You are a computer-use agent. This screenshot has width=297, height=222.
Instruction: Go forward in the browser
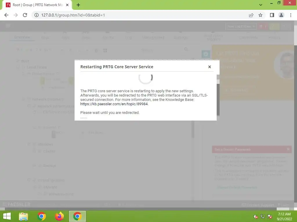[16, 15]
